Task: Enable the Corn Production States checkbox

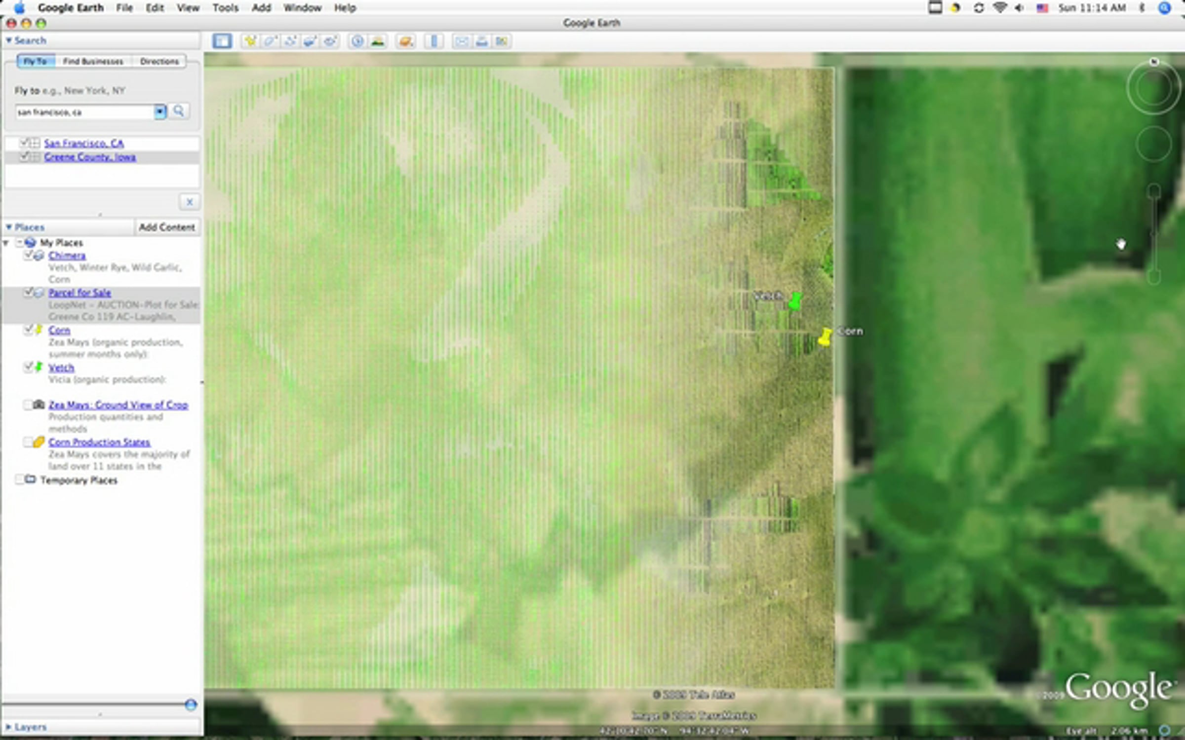Action: coord(28,442)
